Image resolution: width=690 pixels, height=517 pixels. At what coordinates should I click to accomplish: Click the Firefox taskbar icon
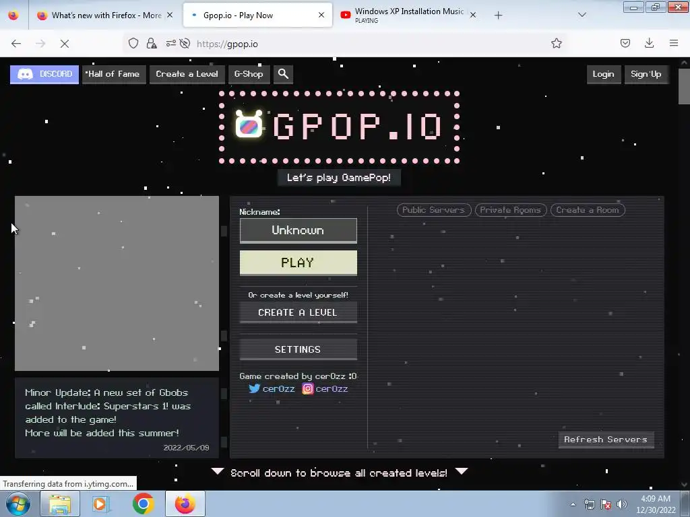pos(185,504)
